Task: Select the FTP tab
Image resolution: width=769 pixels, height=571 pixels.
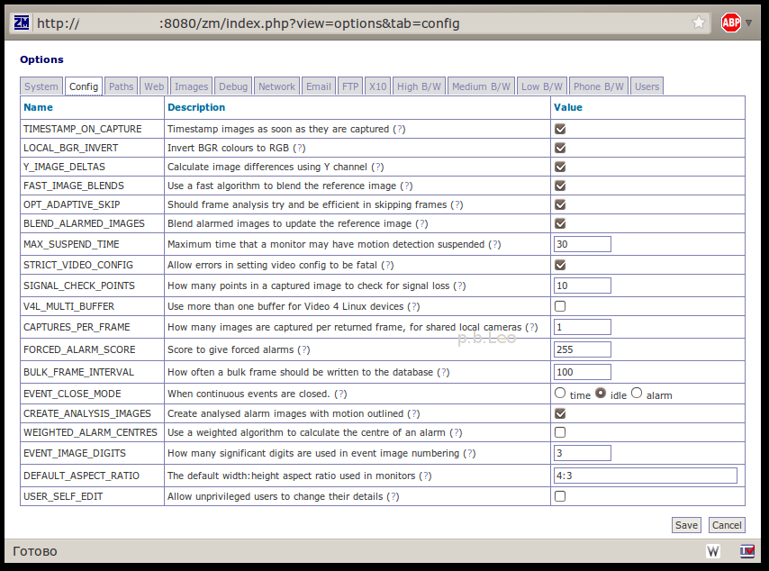Action: (350, 86)
